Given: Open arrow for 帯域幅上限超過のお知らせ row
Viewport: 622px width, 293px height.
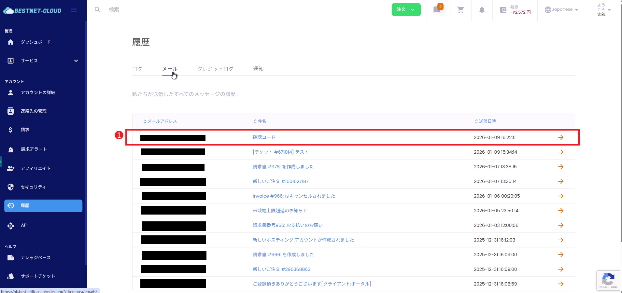Looking at the screenshot, I should 560,211.
